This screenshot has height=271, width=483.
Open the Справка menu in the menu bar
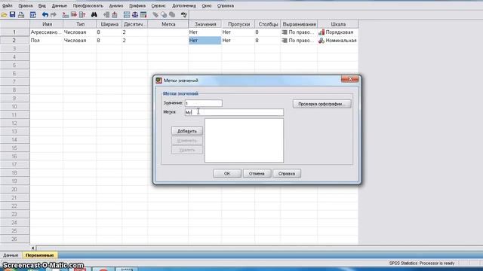click(225, 6)
